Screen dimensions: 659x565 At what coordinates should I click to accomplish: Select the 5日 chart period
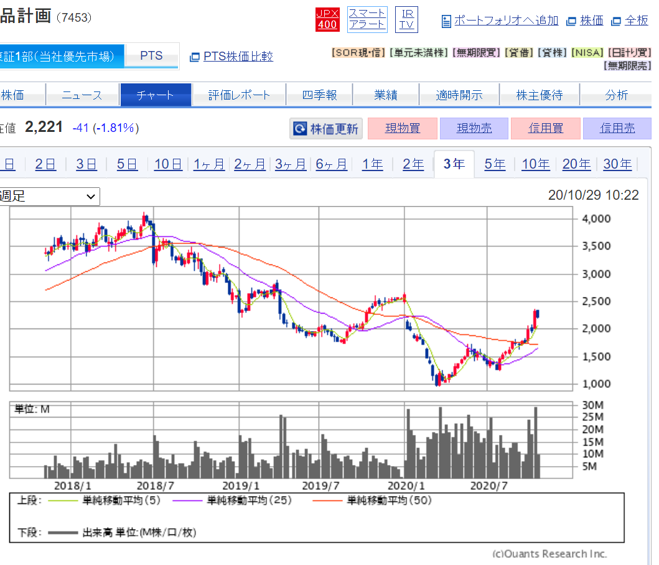[x=127, y=164]
